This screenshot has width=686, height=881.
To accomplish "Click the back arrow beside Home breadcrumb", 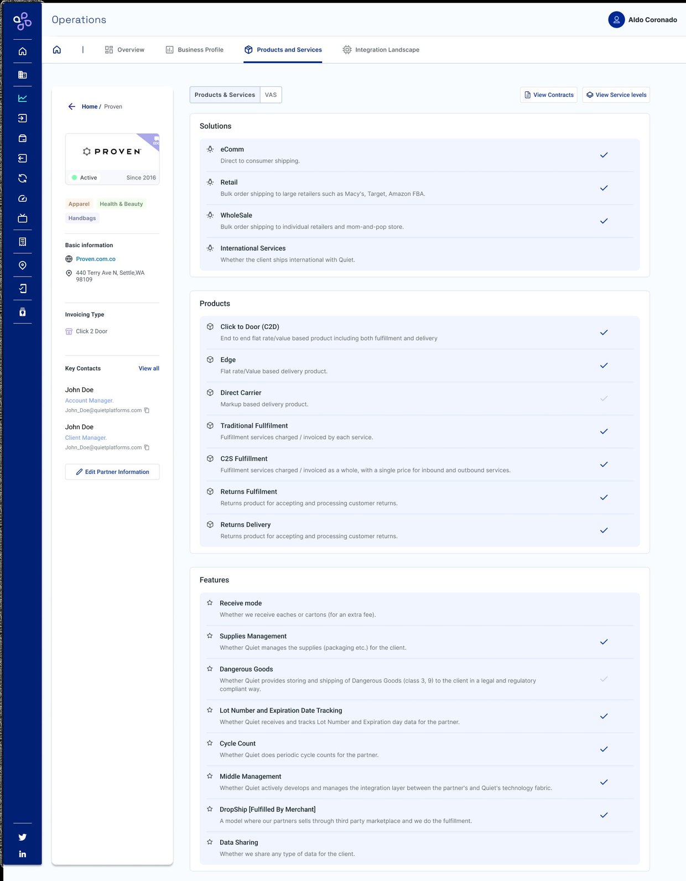I will (72, 107).
